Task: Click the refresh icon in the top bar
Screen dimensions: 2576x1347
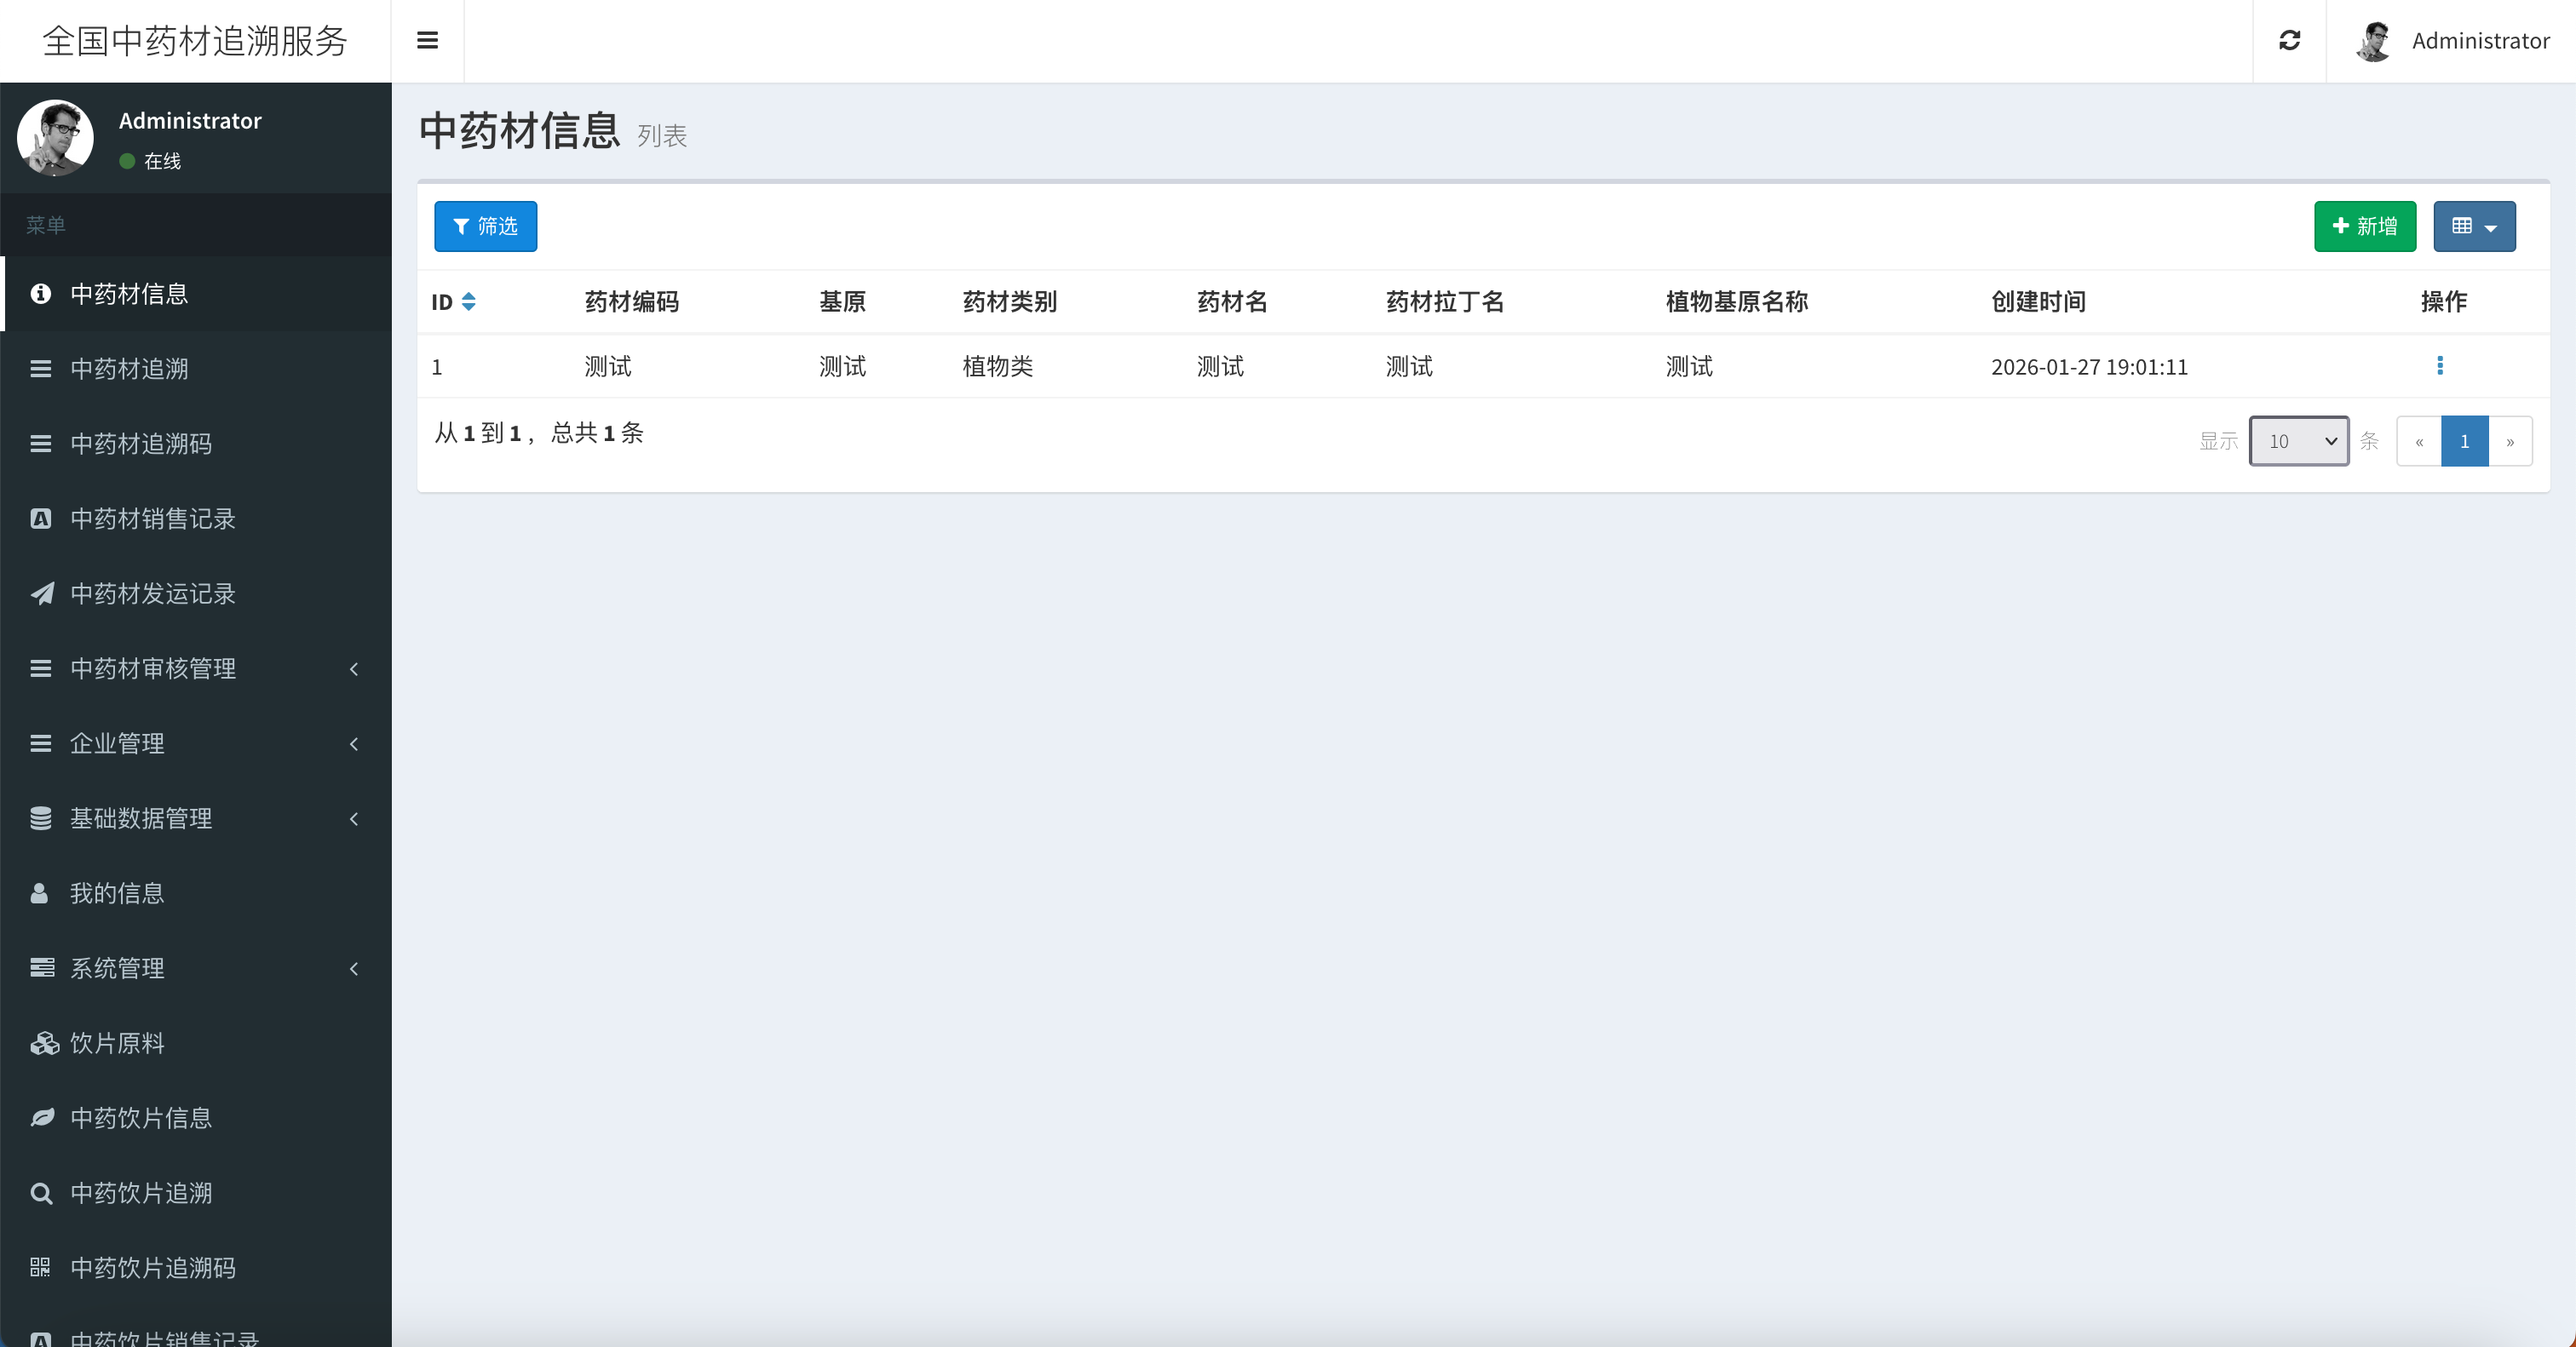Action: pos(2289,41)
